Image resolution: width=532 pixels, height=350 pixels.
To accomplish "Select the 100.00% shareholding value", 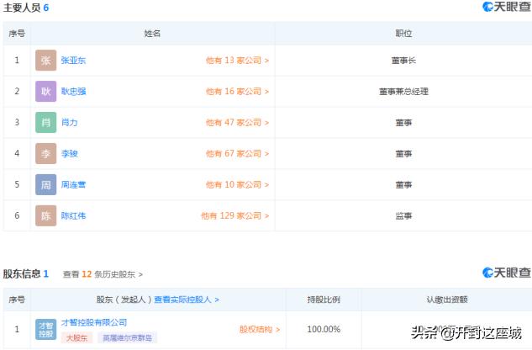I will coord(324,329).
